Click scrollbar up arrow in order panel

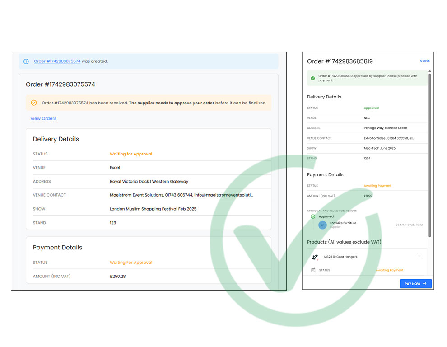click(430, 71)
